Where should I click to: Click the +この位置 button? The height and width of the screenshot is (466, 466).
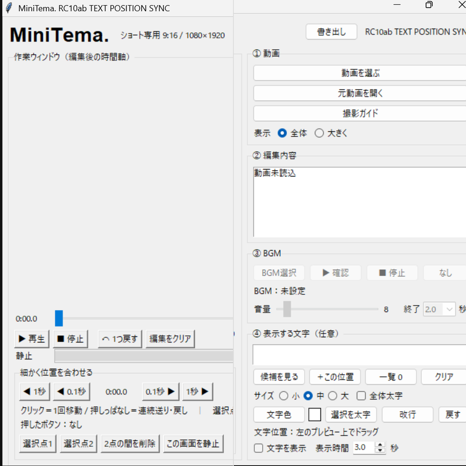[x=335, y=377]
